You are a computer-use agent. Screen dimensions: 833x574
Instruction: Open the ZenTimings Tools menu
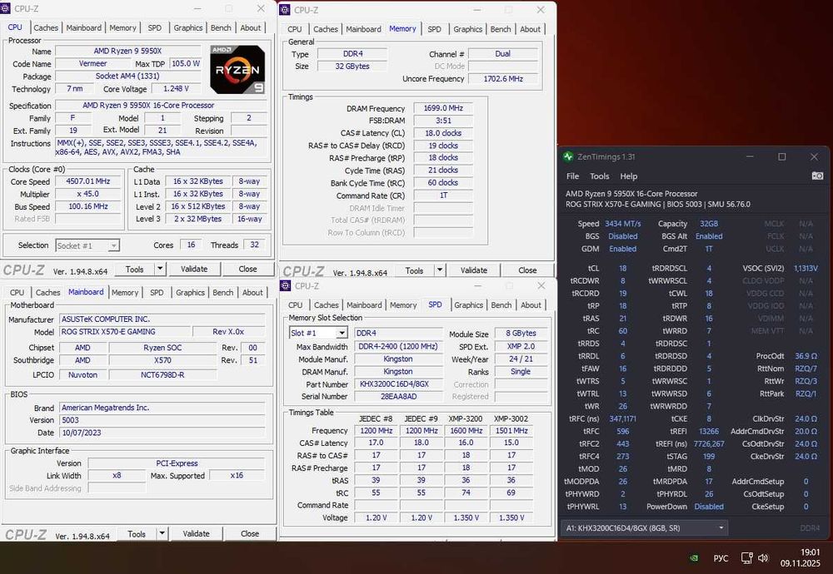click(599, 176)
